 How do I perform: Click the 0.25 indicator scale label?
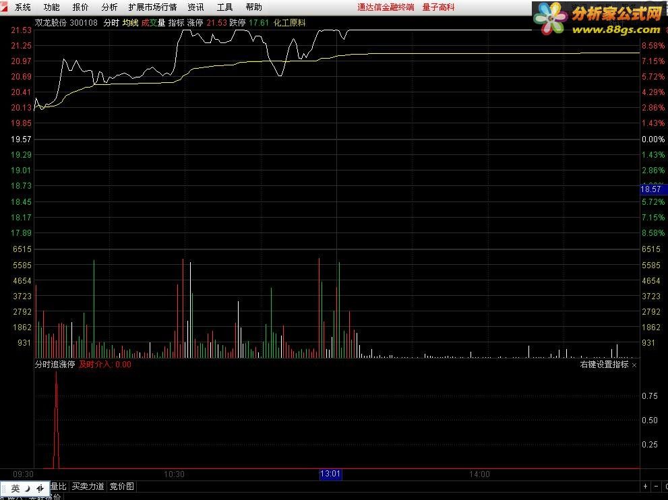point(650,445)
